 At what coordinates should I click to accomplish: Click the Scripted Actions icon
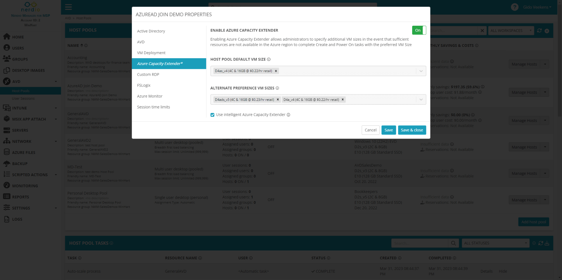7,174
